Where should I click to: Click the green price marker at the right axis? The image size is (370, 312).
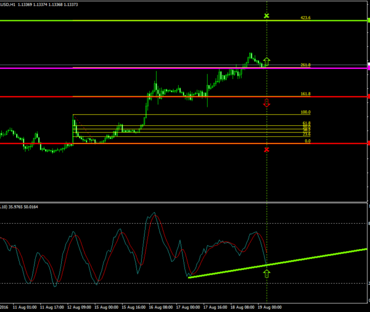pyautogui.click(x=368, y=21)
